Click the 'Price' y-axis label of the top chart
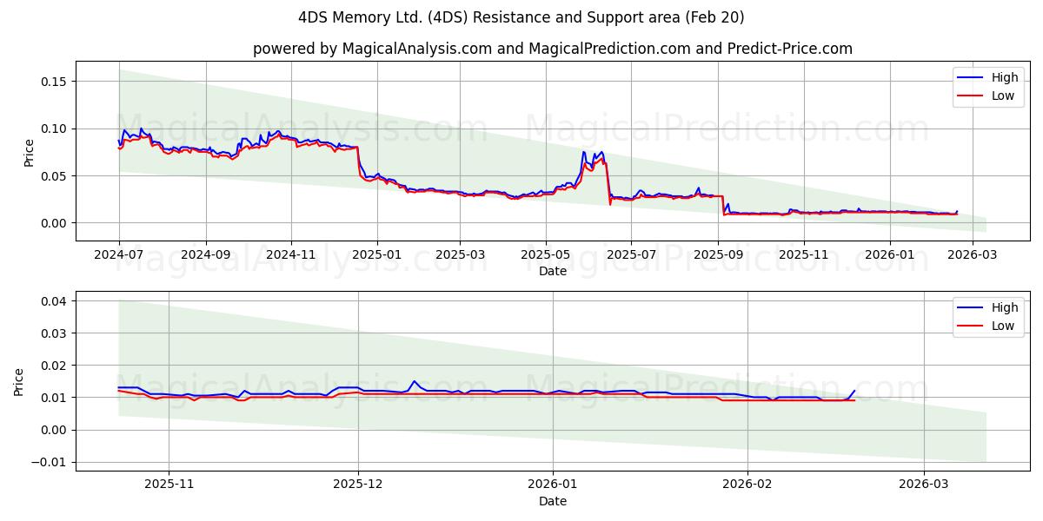The width and height of the screenshot is (1043, 521). click(29, 152)
